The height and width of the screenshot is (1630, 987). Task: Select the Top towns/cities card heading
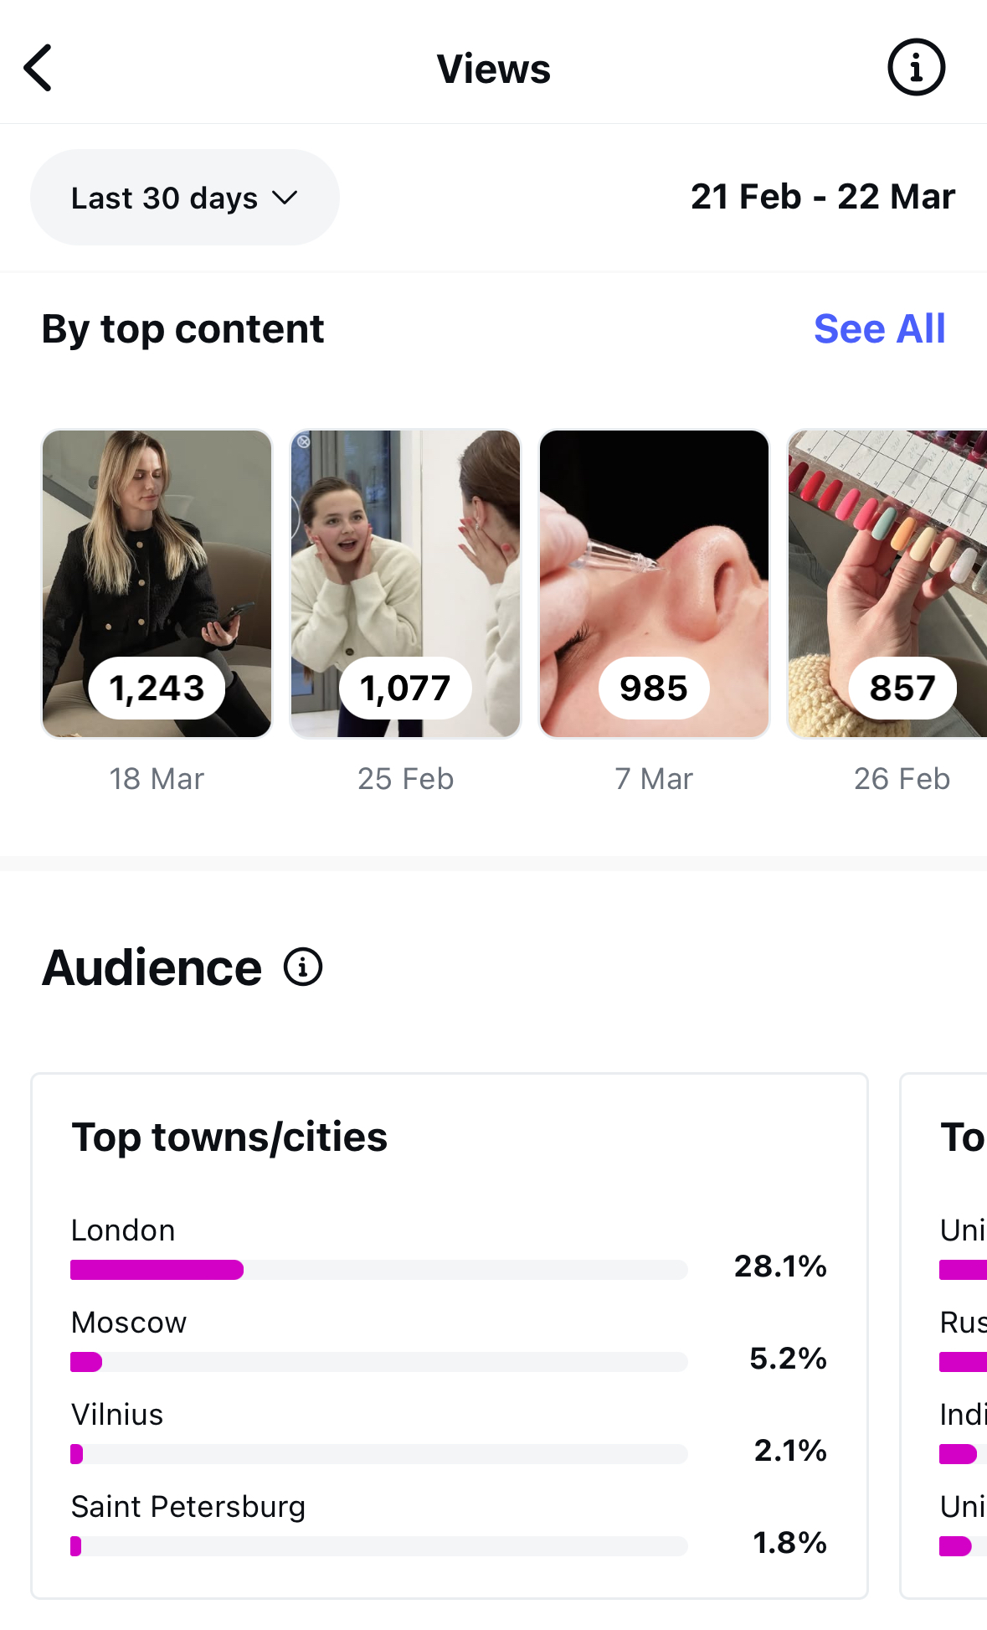[x=229, y=1137]
